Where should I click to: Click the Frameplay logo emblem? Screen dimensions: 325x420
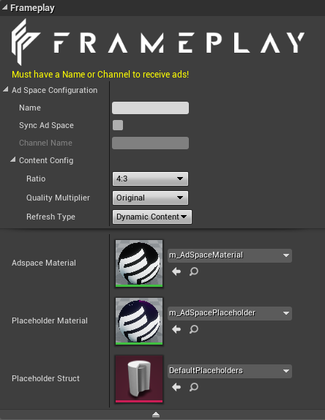[x=25, y=42]
